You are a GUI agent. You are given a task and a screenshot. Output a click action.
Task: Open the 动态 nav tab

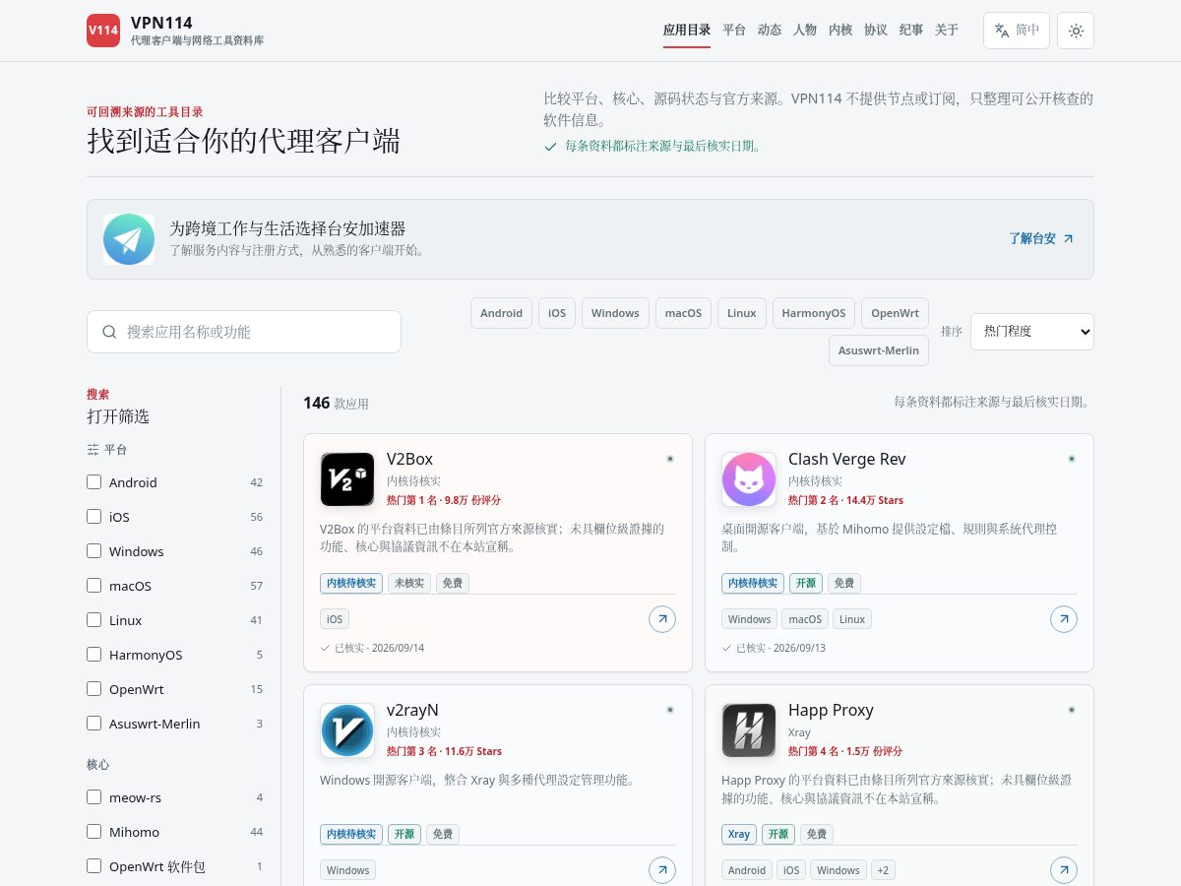[770, 31]
